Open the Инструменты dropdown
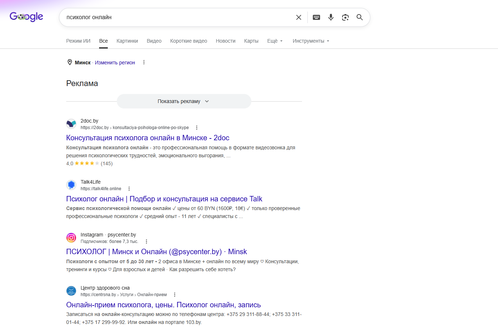 click(311, 41)
